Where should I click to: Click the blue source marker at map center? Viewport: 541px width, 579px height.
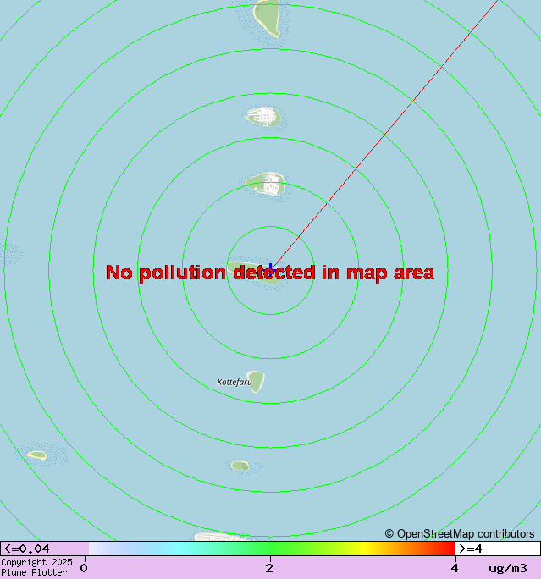point(271,270)
